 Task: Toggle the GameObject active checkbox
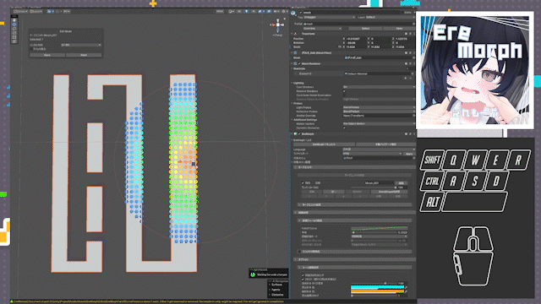click(301, 13)
